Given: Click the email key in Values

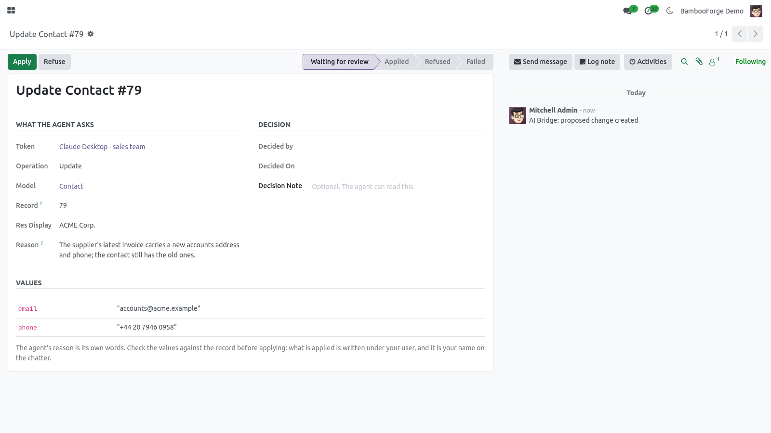Looking at the screenshot, I should [x=27, y=309].
